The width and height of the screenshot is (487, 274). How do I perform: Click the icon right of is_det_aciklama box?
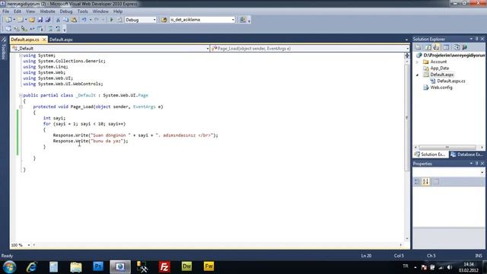(x=243, y=20)
